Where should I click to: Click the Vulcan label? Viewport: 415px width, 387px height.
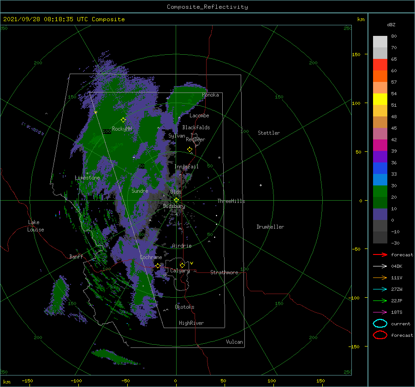tap(234, 342)
